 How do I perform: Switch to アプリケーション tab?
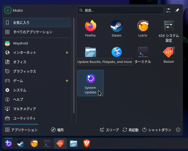[21, 130]
